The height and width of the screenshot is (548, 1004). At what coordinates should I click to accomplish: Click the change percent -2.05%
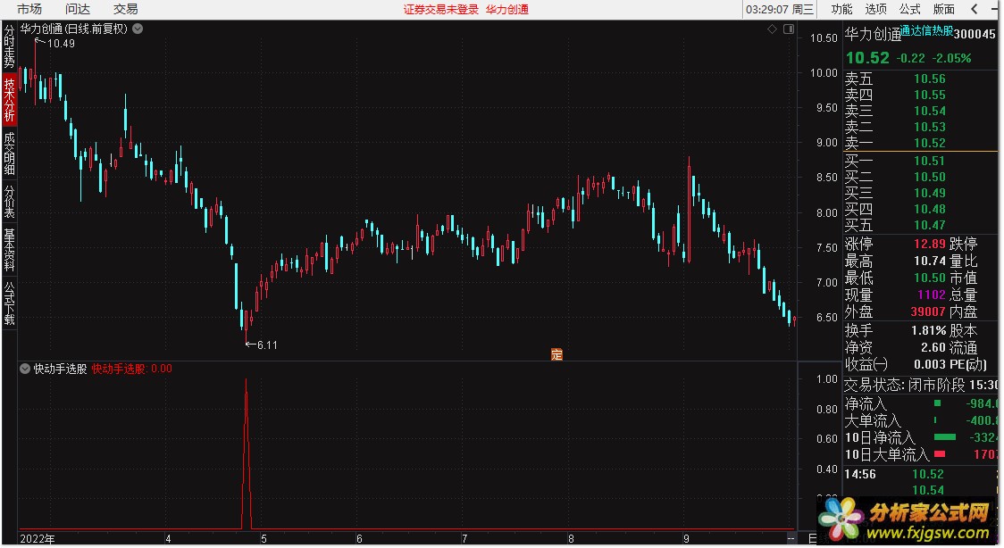[x=951, y=58]
